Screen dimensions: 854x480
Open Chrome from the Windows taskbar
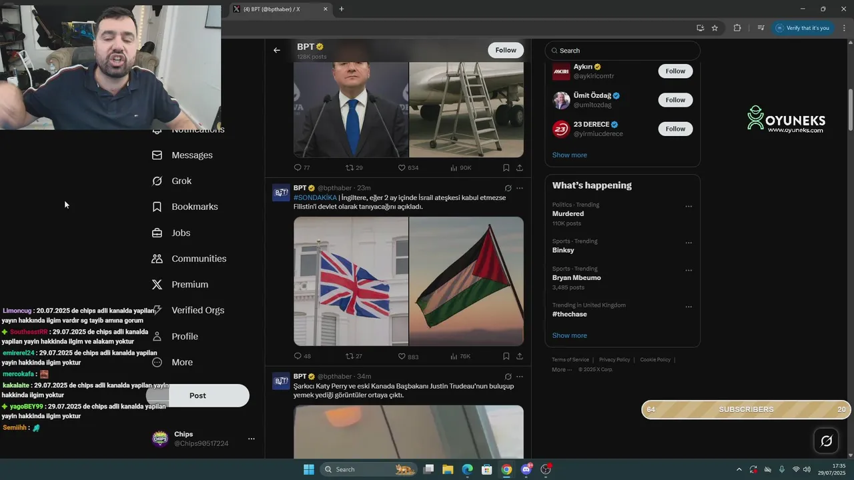(506, 469)
